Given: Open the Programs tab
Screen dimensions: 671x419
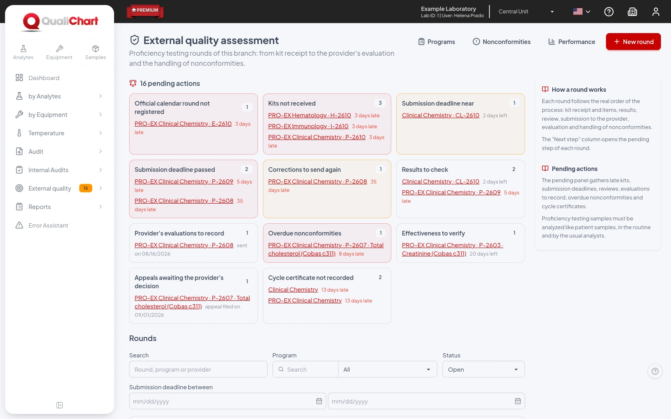Looking at the screenshot, I should [437, 42].
